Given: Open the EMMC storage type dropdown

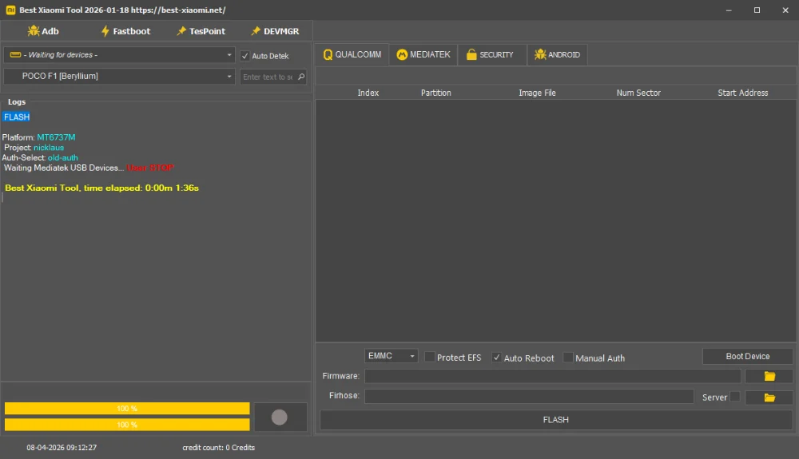Looking at the screenshot, I should [392, 357].
